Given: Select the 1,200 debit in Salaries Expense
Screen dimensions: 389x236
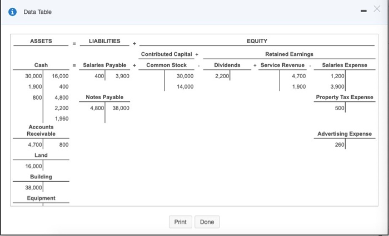Looking at the screenshot, I should [x=337, y=76].
